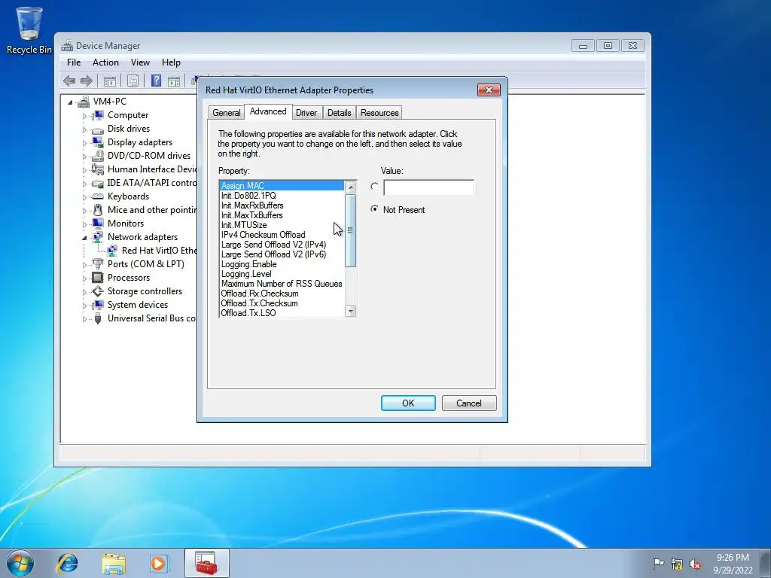
Task: Open Windows Explorer folder on taskbar
Action: 114,563
